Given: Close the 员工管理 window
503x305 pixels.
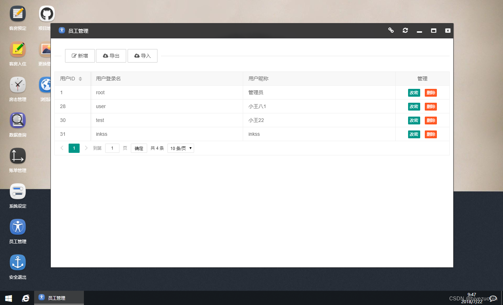Looking at the screenshot, I should coord(448,31).
